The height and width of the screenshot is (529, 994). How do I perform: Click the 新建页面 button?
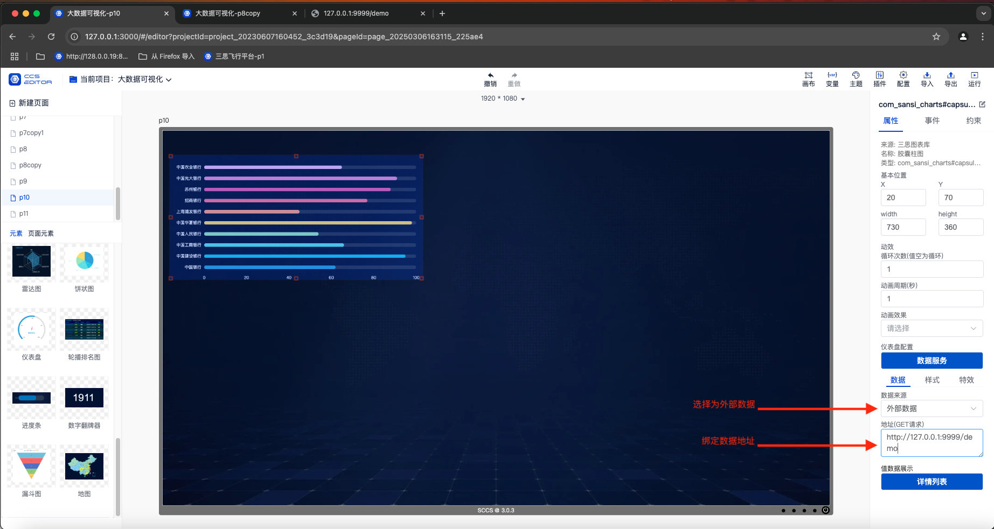coord(29,103)
